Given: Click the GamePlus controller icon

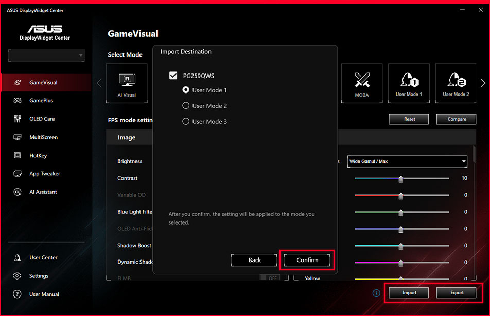Looking at the screenshot, I should pos(17,100).
